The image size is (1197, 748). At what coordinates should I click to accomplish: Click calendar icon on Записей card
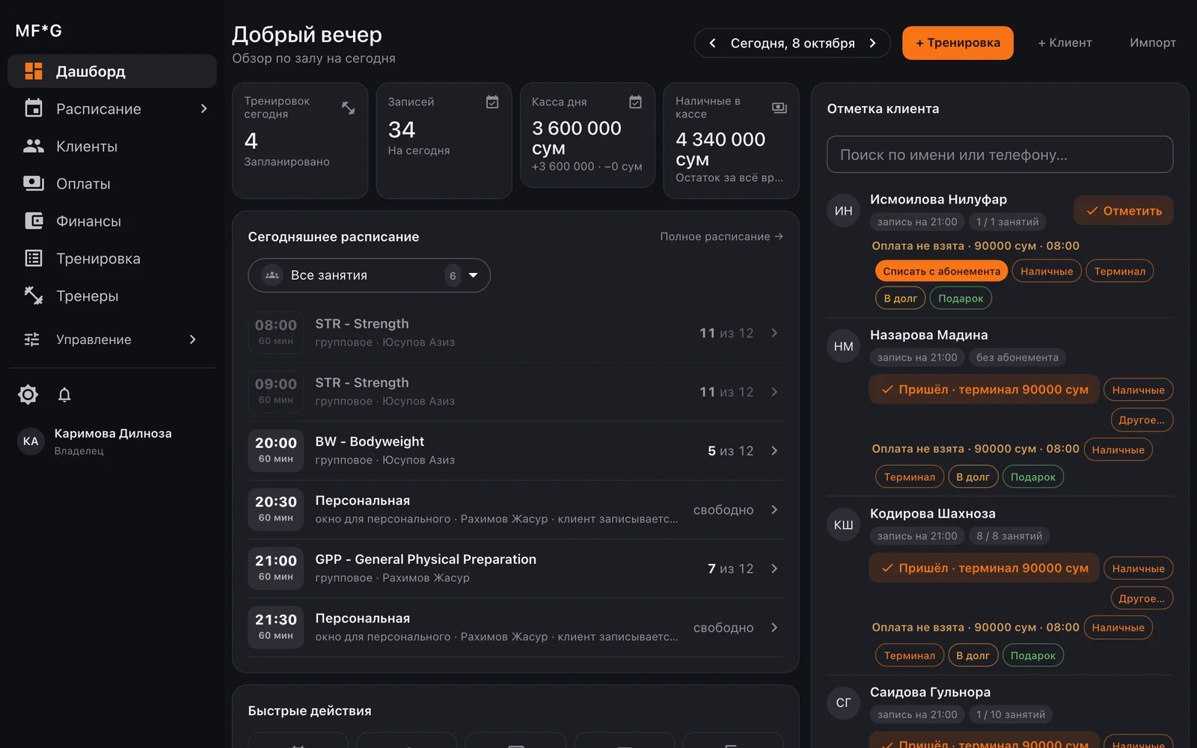tap(492, 102)
